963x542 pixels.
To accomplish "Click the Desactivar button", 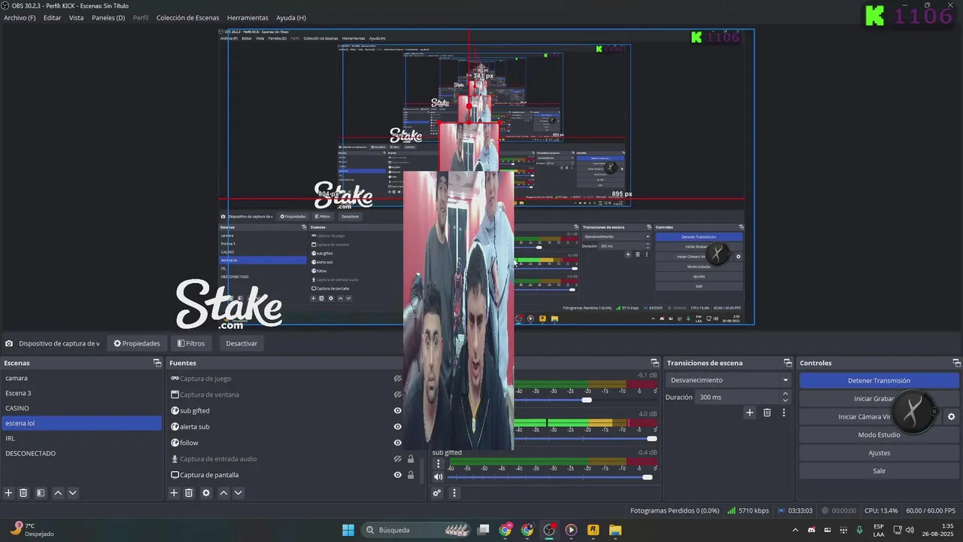I will pos(242,343).
